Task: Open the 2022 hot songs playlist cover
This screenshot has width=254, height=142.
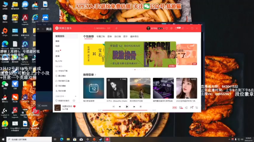Action: (x=187, y=88)
